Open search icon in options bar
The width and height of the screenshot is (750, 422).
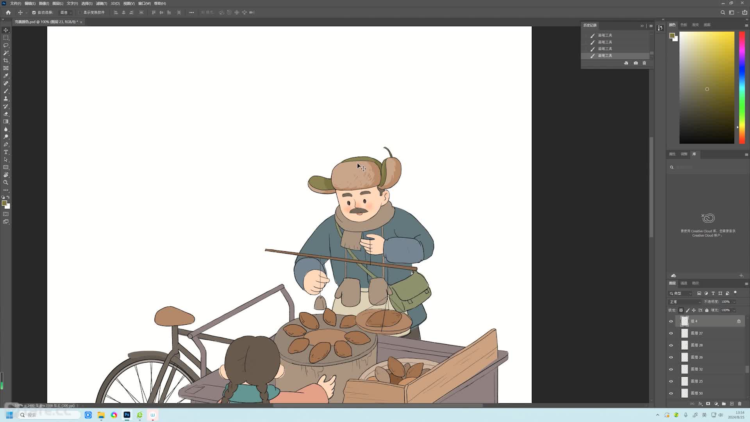(x=723, y=13)
